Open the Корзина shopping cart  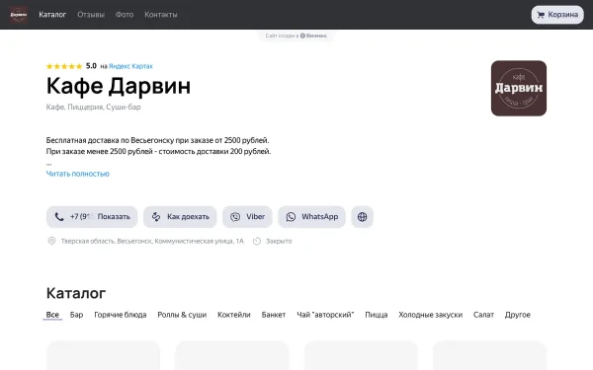[557, 15]
